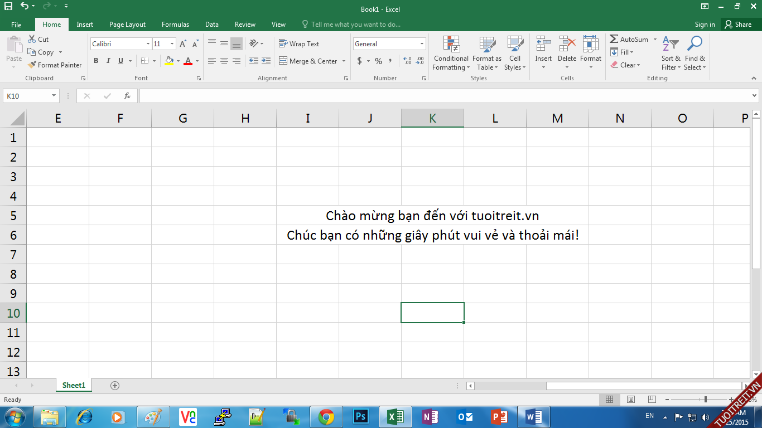Click the Percent Style icon
Viewport: 762px width, 428px height.
pyautogui.click(x=378, y=61)
